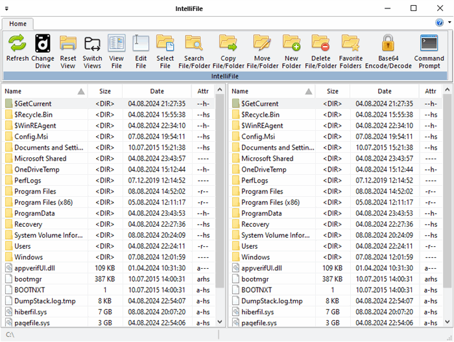Select bootmgr file icon in left pane
Viewport: 454px width, 342px height.
[x=9, y=279]
